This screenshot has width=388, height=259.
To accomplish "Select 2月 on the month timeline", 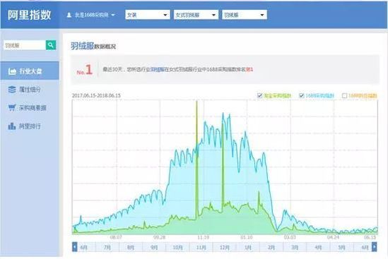I will (271, 247).
